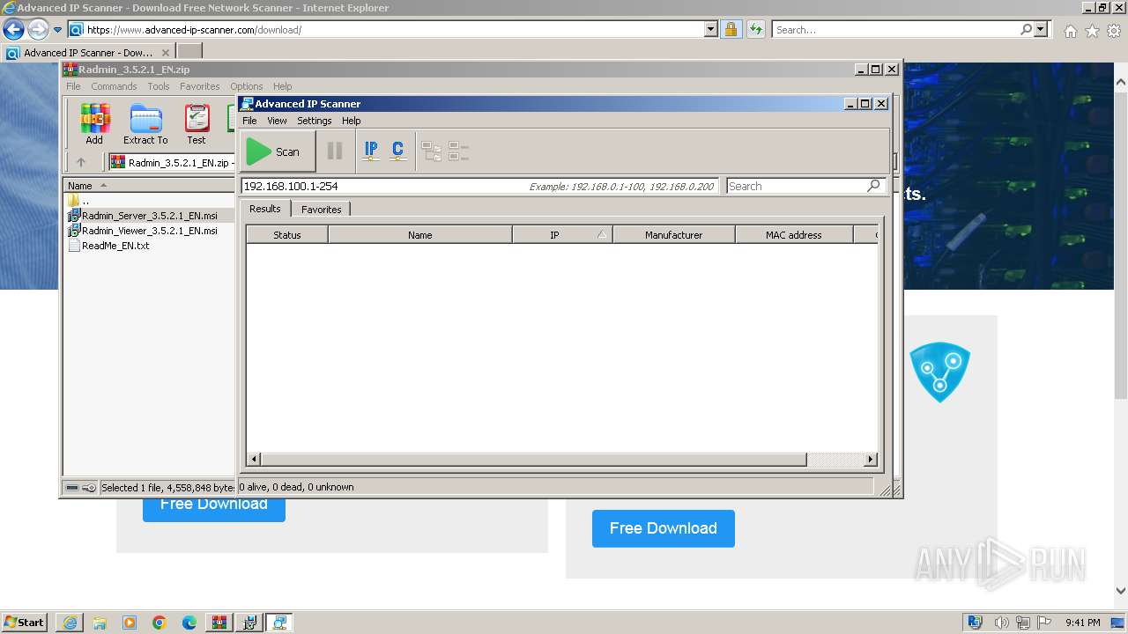Close the Advanced IP Scanner browser tab
This screenshot has height=634, width=1128.
pos(166,53)
